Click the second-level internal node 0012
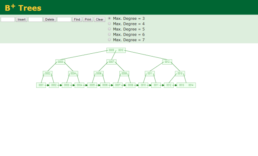Image resolution: width=258 pixels, height=156 pixels. click(x=167, y=62)
